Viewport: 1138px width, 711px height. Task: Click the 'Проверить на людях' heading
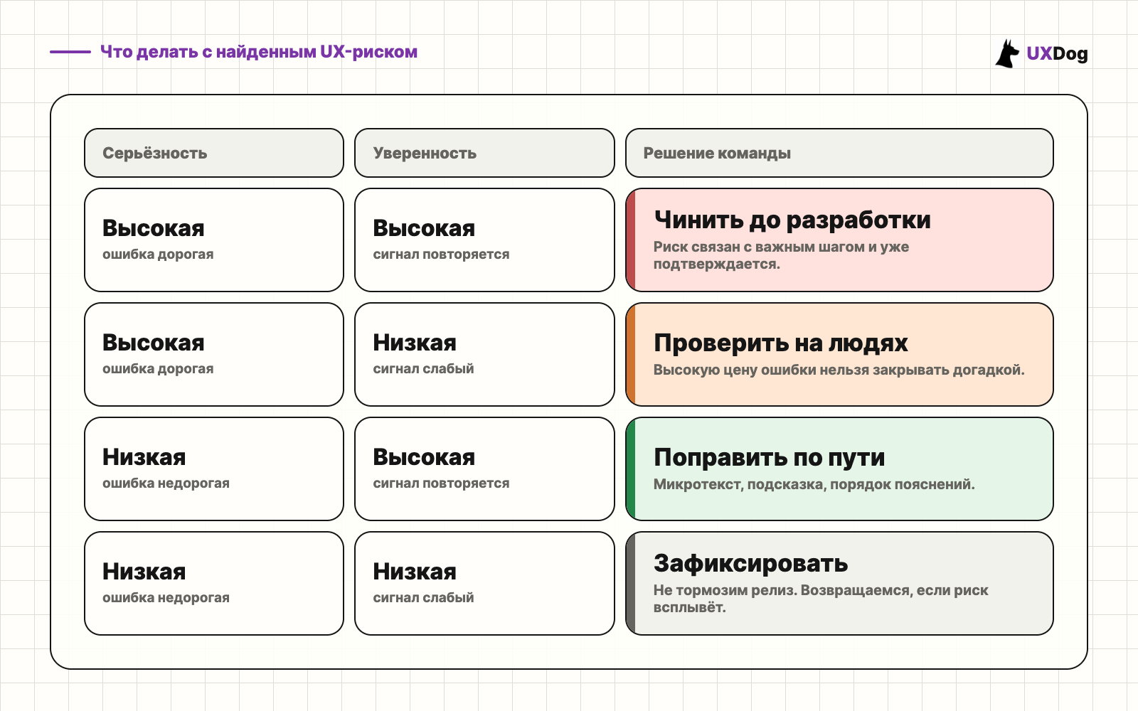tap(781, 343)
